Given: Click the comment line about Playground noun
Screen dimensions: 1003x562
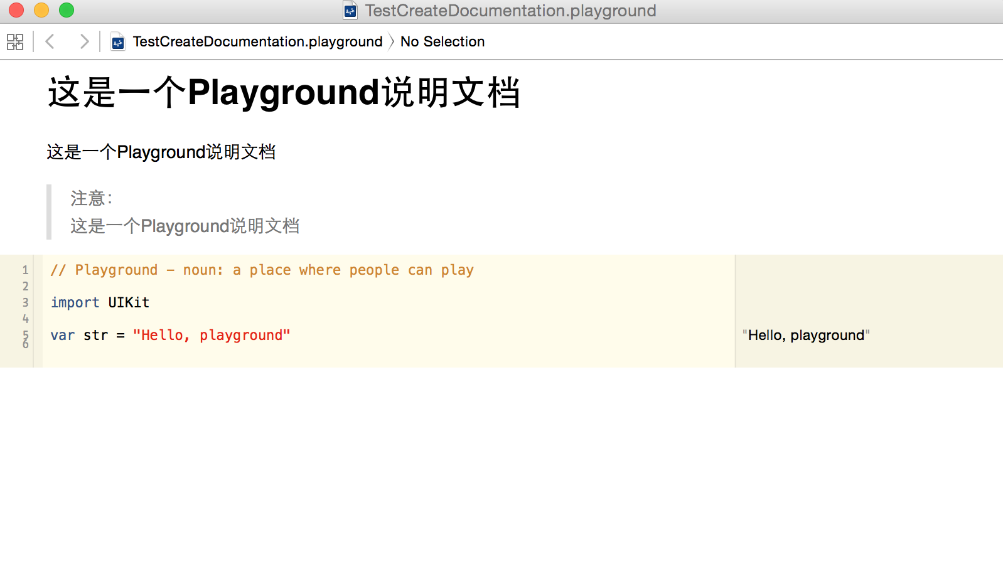Looking at the screenshot, I should coord(262,270).
